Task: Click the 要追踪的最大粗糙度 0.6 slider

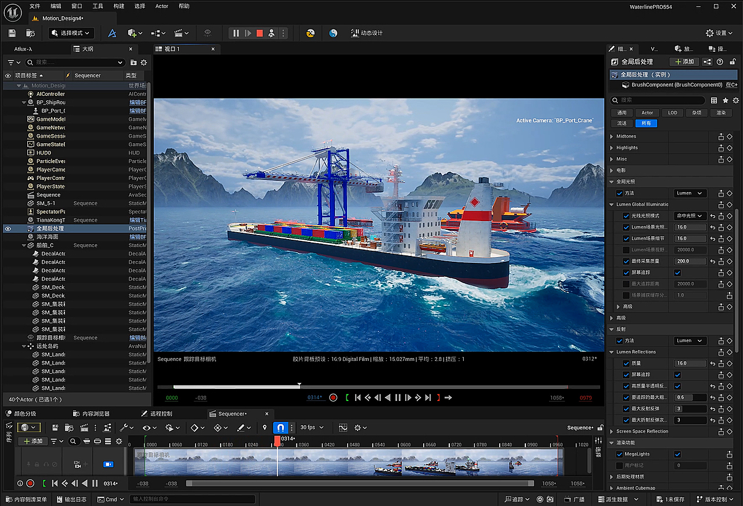Action: coord(691,397)
